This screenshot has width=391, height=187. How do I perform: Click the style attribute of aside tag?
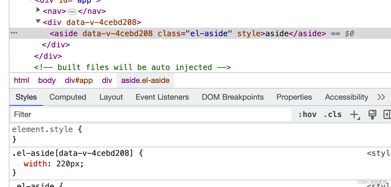[x=249, y=34]
